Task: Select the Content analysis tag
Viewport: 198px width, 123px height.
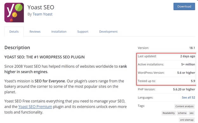Action: pos(184,106)
